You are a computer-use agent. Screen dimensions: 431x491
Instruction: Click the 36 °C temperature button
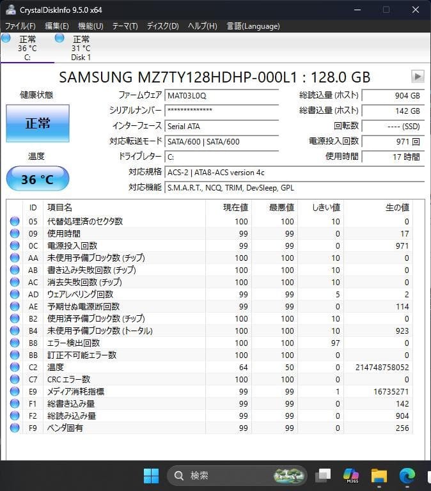coord(38,179)
